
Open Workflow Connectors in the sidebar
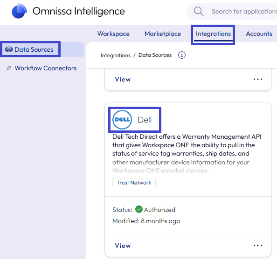click(x=46, y=68)
